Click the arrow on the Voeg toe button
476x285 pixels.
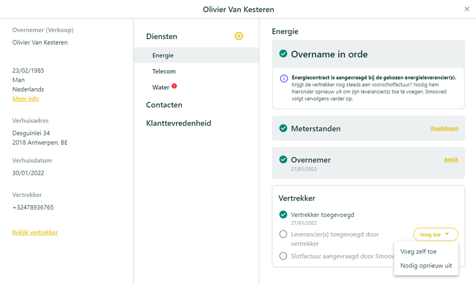[447, 234]
